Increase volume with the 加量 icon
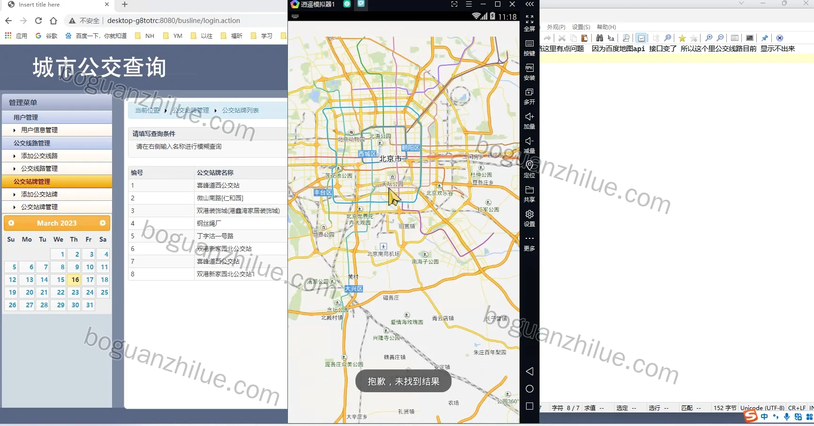The image size is (814, 426). point(529,117)
